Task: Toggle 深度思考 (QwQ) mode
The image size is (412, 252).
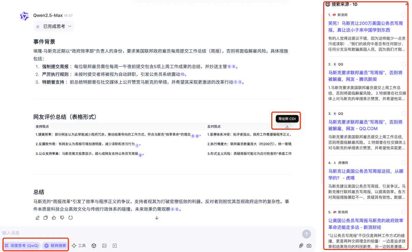Action: tap(22, 246)
